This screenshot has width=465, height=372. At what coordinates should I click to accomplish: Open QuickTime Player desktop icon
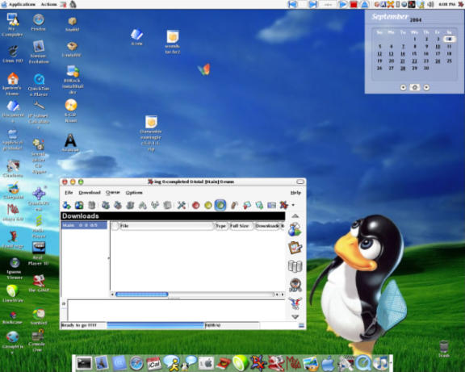coord(39,85)
